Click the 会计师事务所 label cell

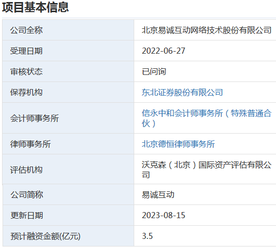pos(68,118)
